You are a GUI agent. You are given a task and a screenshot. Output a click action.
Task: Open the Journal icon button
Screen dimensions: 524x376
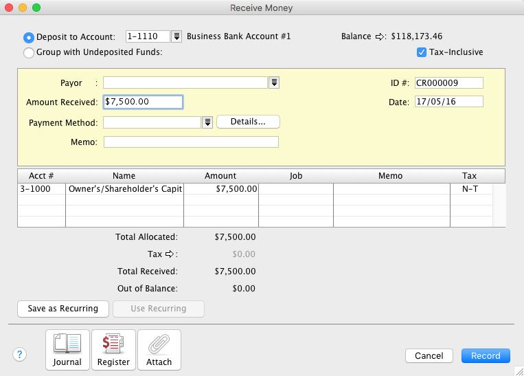pos(67,349)
